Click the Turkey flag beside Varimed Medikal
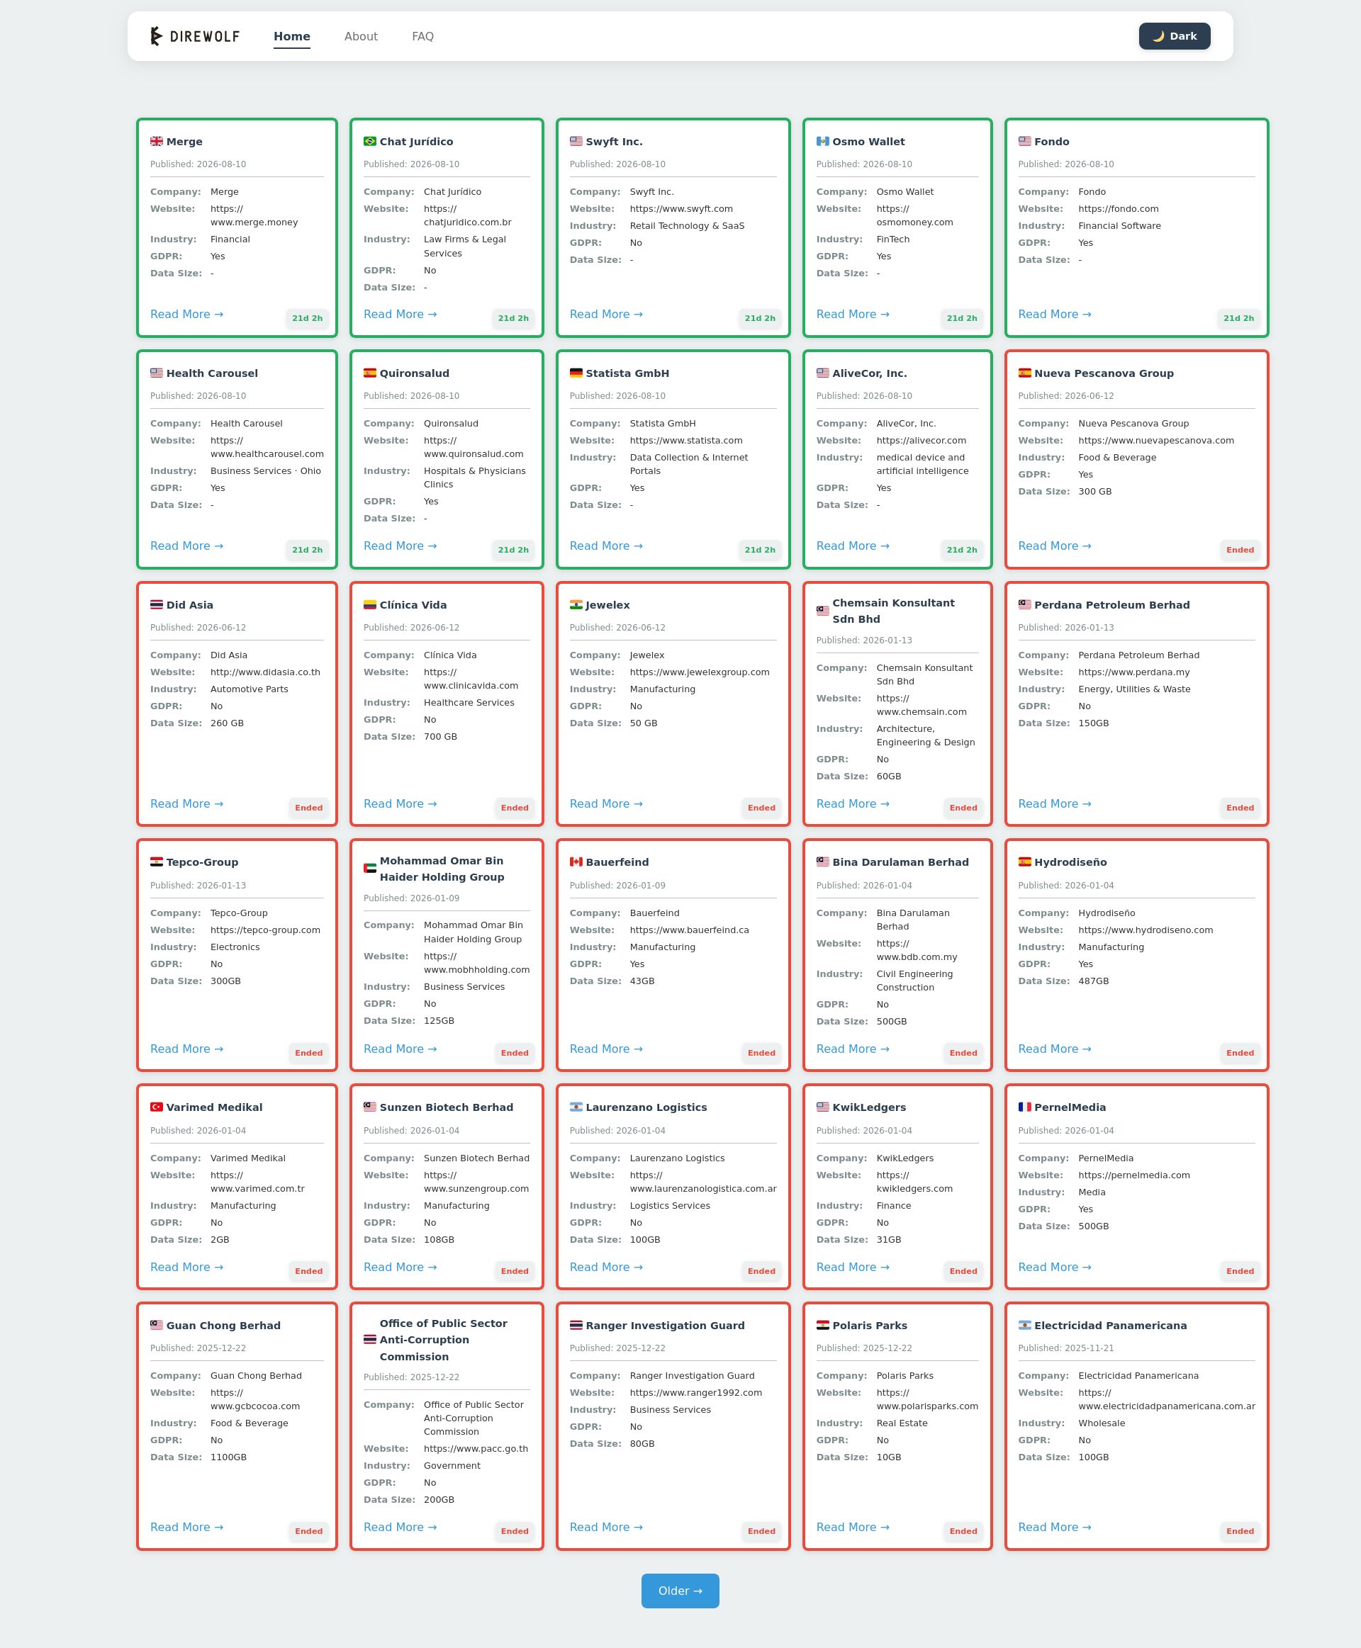1361x1648 pixels. tap(157, 1107)
